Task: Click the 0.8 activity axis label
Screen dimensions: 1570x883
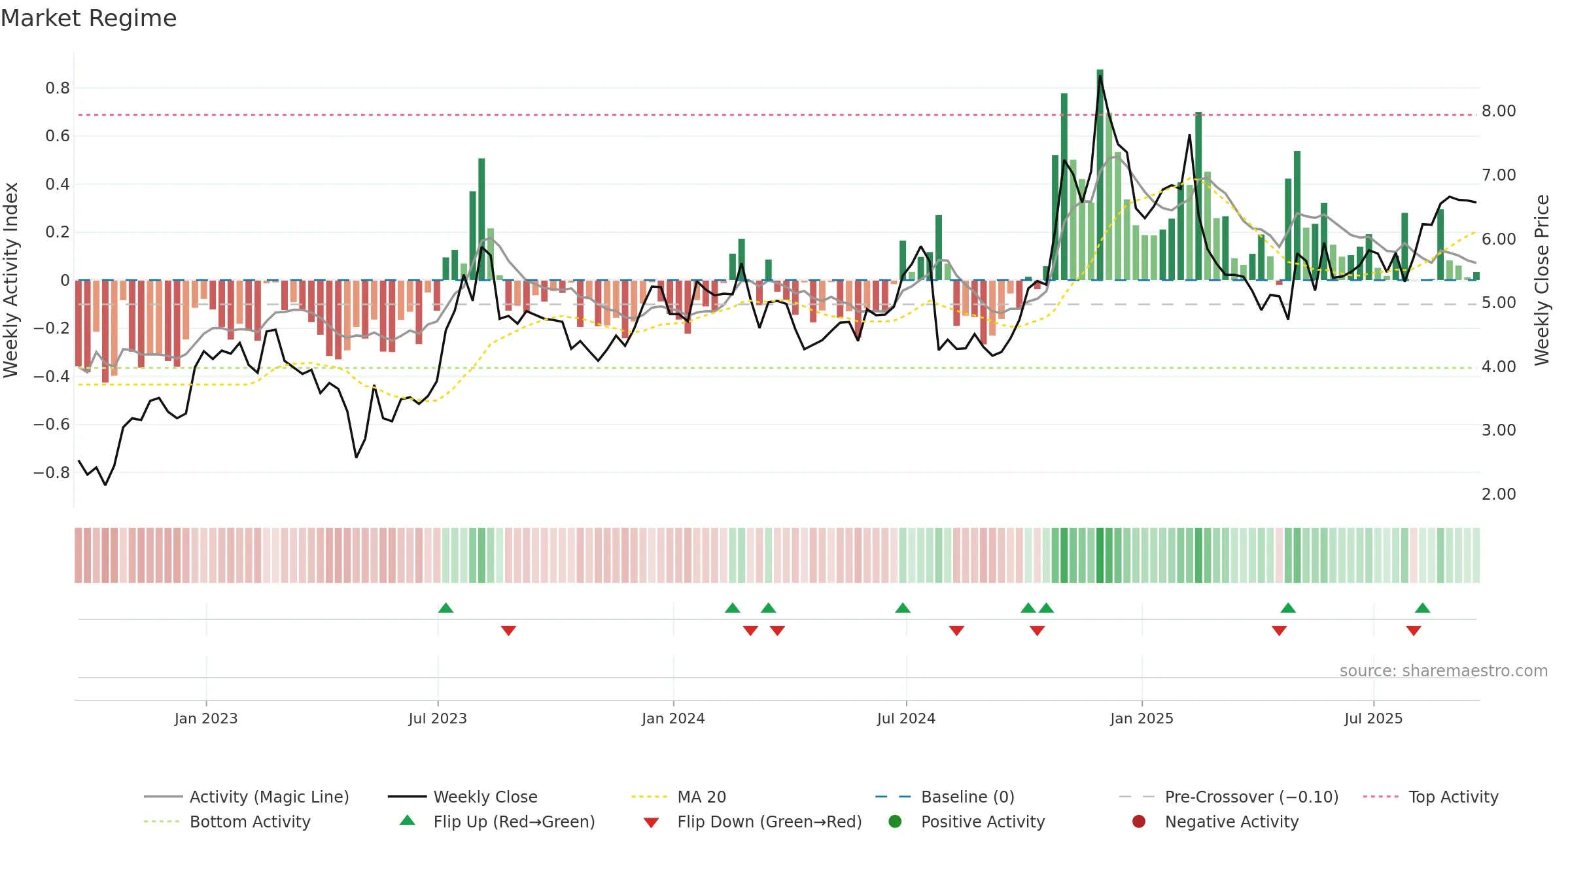Action: (58, 88)
